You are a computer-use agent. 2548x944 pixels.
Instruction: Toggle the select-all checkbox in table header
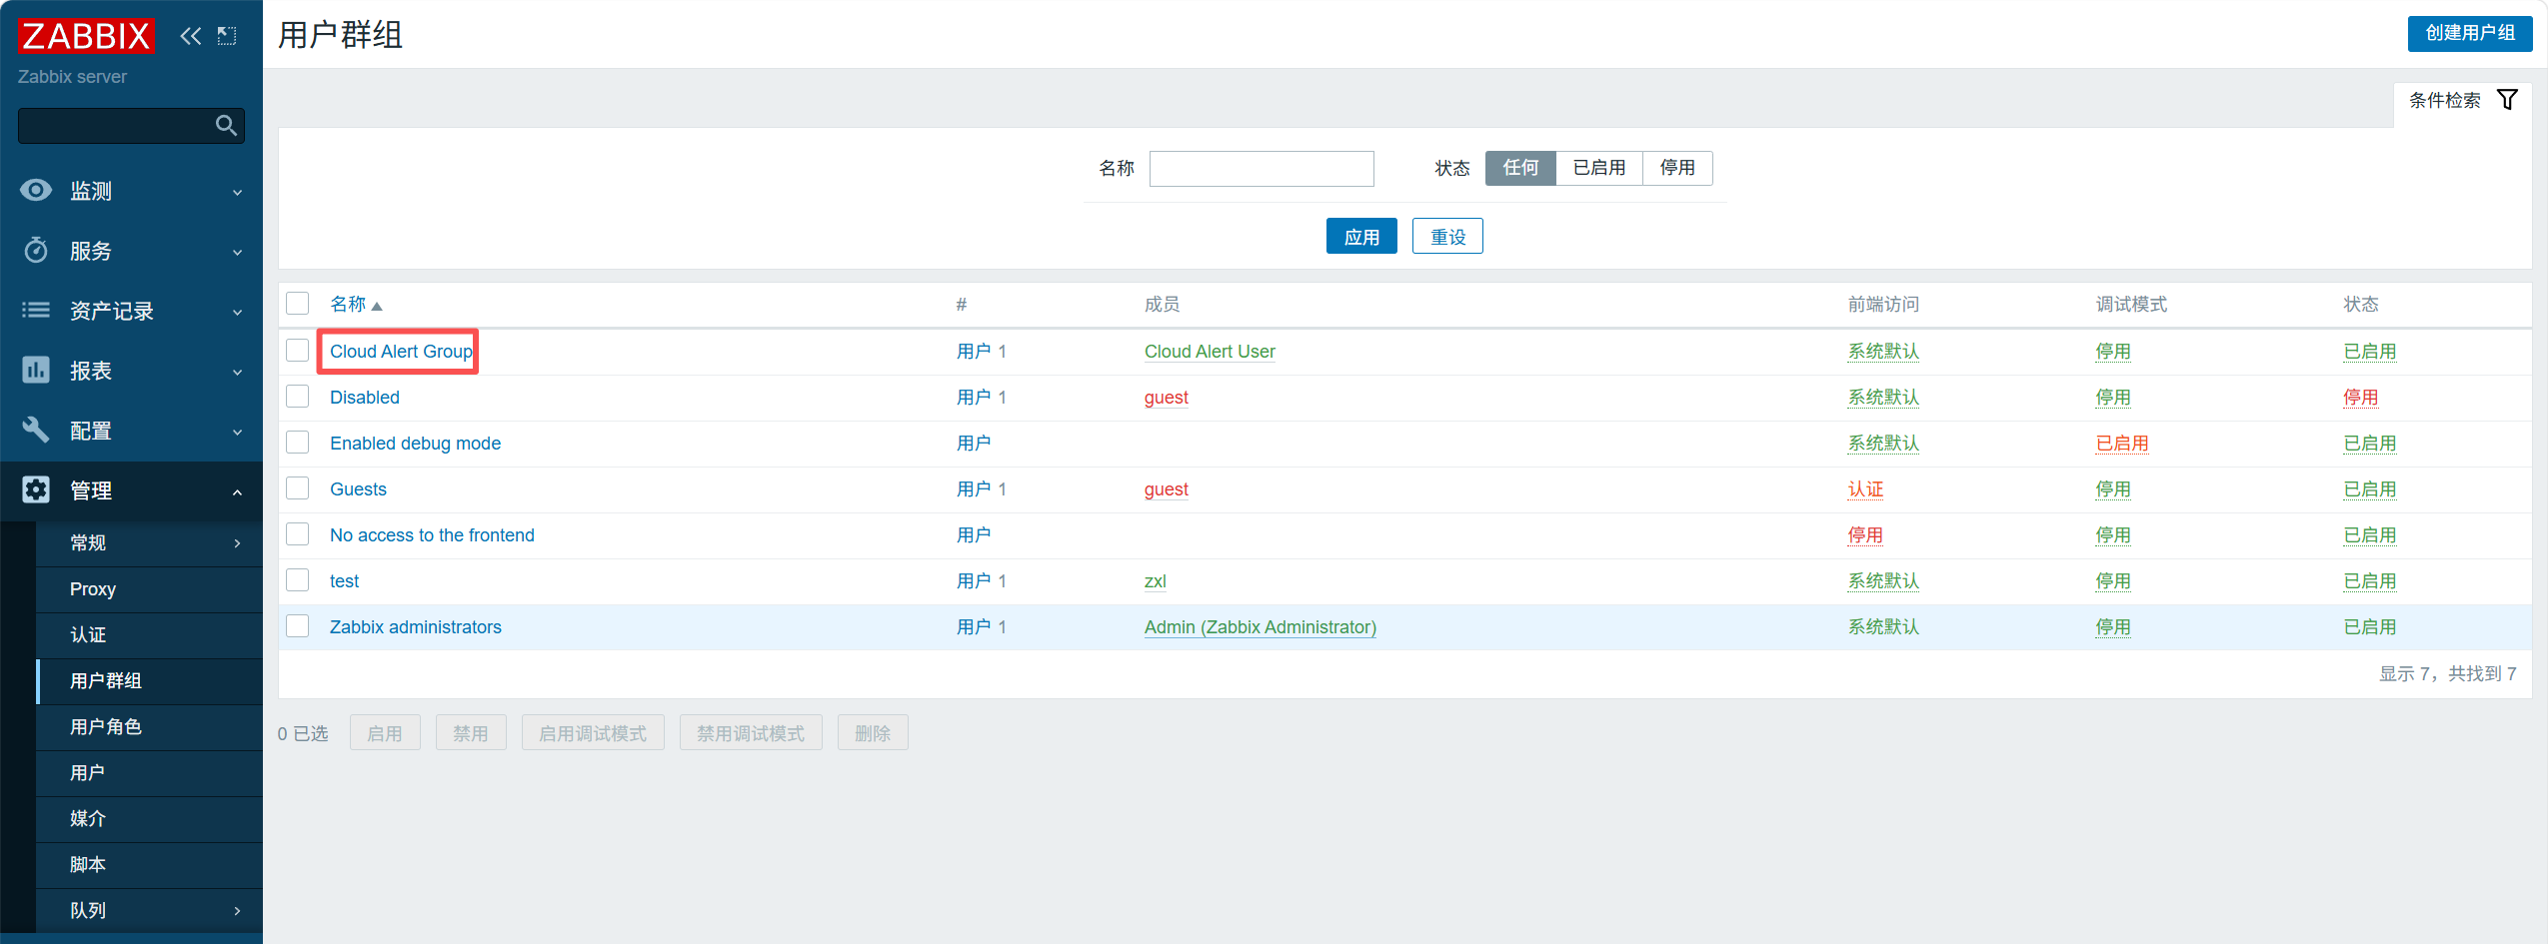click(x=298, y=304)
